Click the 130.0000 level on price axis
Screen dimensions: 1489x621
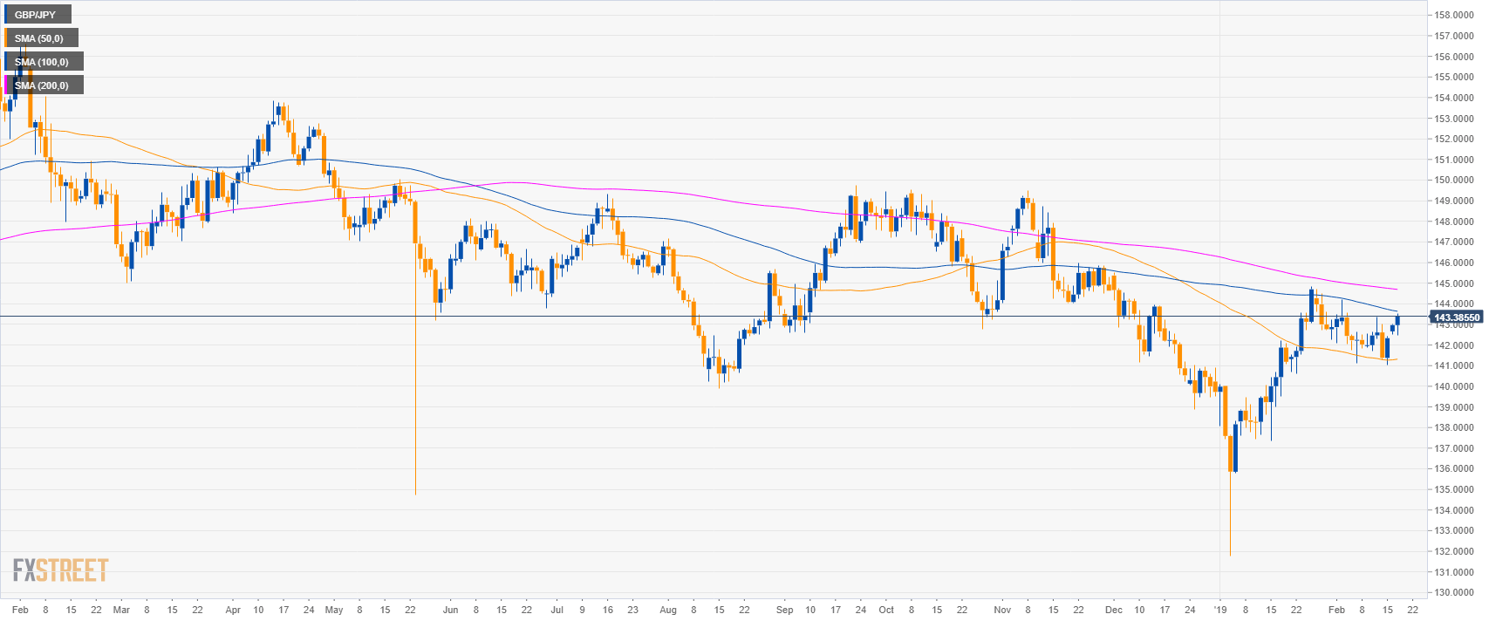pyautogui.click(x=1455, y=593)
